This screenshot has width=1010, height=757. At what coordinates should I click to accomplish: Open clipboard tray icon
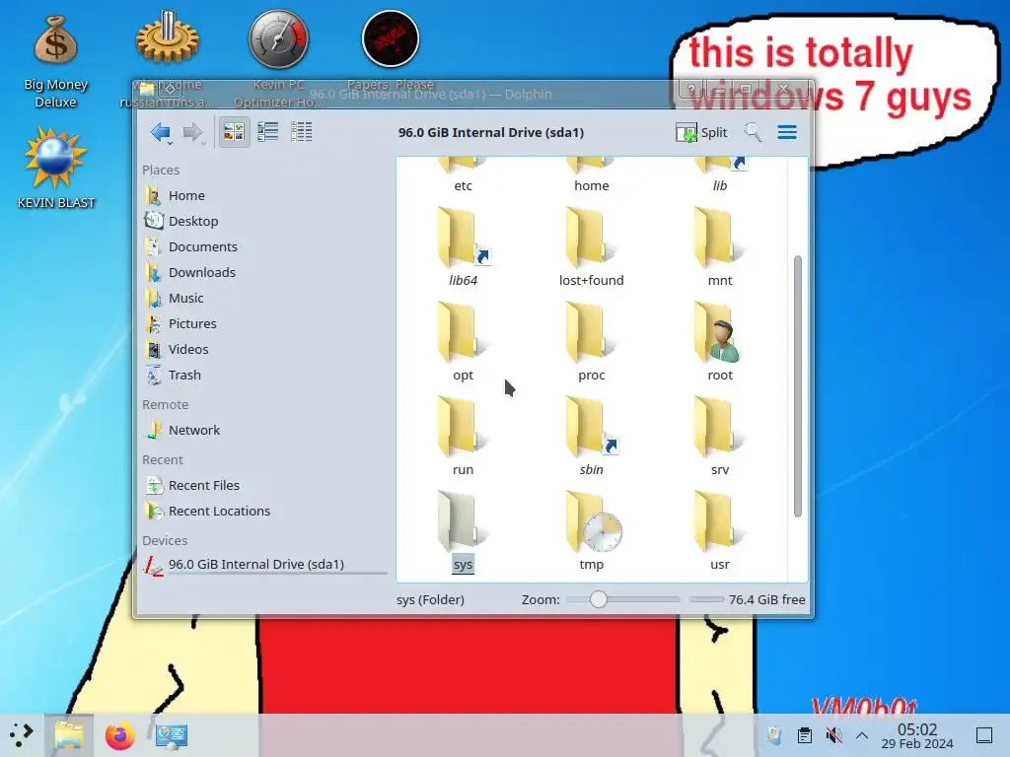[804, 734]
